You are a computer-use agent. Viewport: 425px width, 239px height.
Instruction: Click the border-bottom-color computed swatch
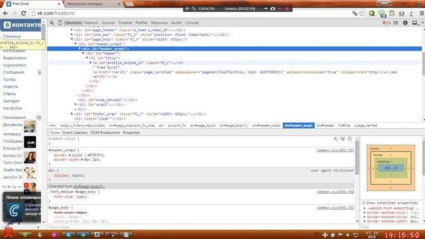click(412, 212)
